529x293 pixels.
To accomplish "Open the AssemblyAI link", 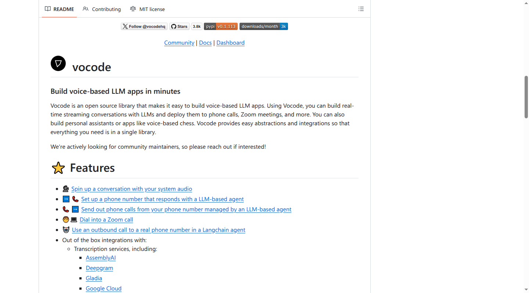I will 101,258.
